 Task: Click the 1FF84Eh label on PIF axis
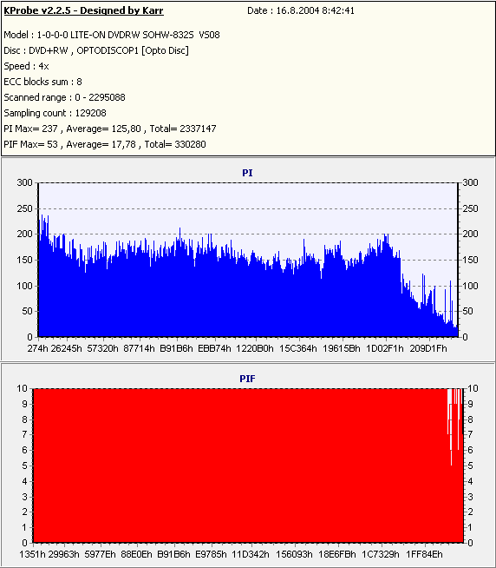pos(424,554)
